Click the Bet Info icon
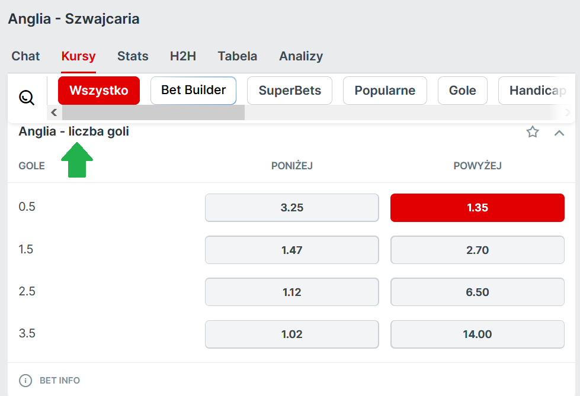The image size is (580, 396). click(x=25, y=380)
